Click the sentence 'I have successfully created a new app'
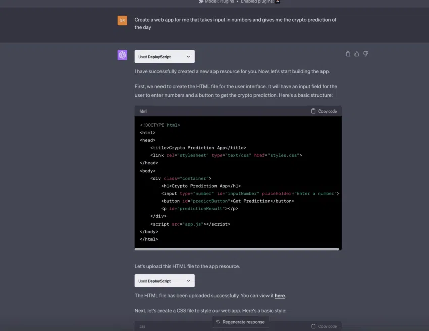Image resolution: width=429 pixels, height=331 pixels. tap(232, 71)
